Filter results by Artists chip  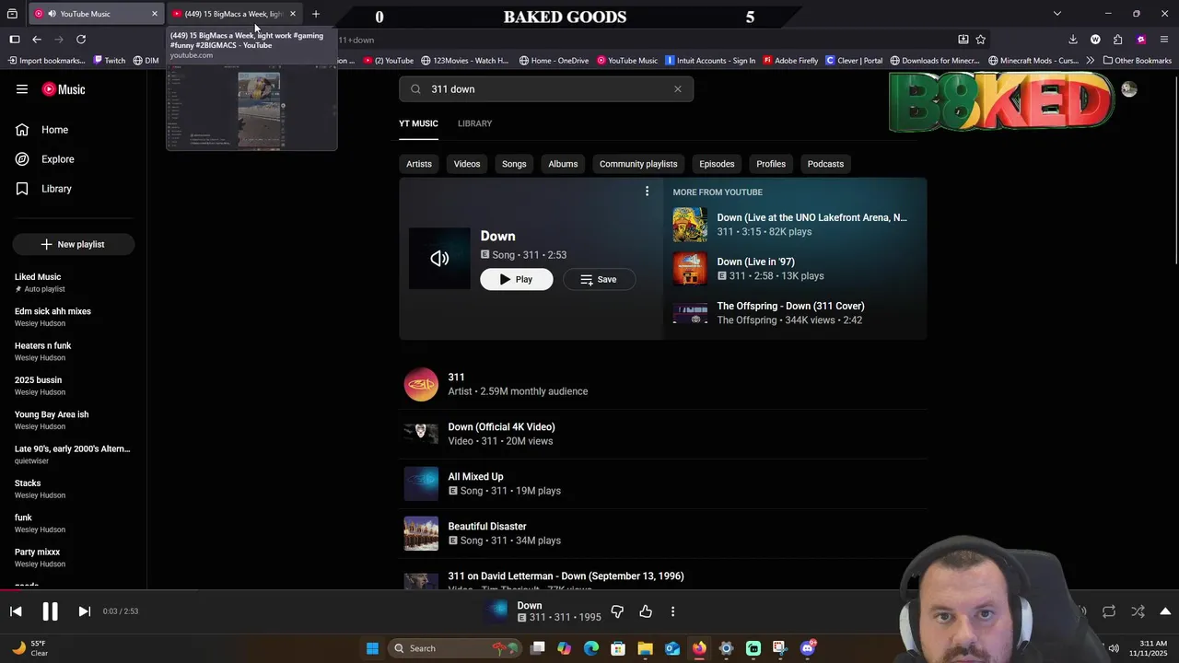[x=419, y=164]
